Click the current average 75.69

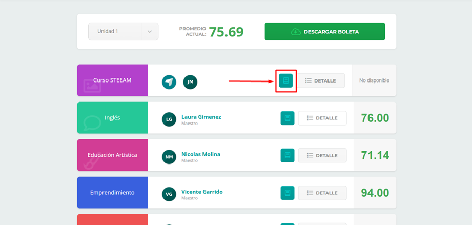pos(226,32)
